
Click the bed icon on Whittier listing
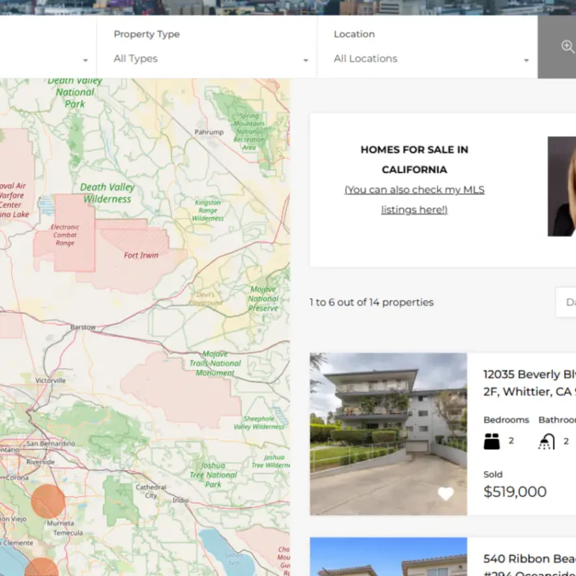[x=492, y=441]
